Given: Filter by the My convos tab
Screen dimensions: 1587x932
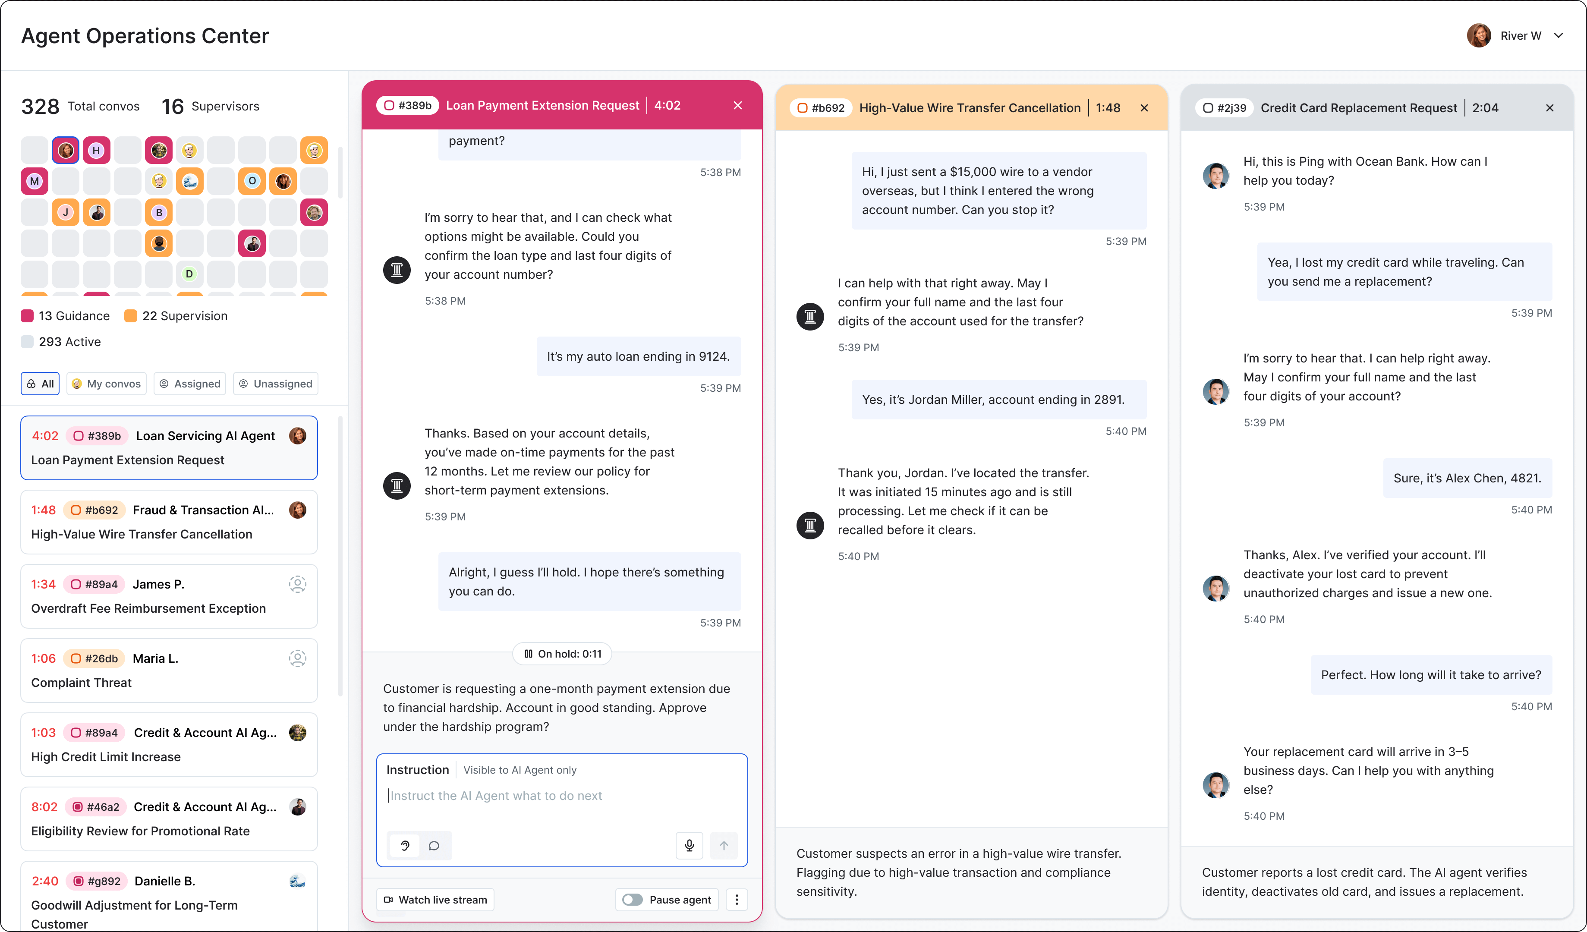Looking at the screenshot, I should (x=107, y=384).
